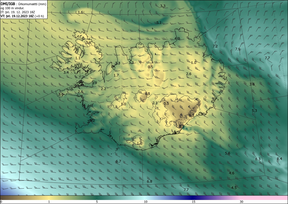288x204 pixels.
Task: Pick the 3.9 value on the map
Action: 94,83
